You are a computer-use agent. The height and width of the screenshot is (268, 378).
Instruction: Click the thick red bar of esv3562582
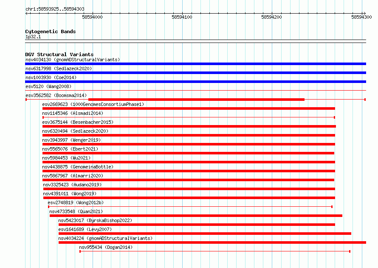click(x=197, y=100)
